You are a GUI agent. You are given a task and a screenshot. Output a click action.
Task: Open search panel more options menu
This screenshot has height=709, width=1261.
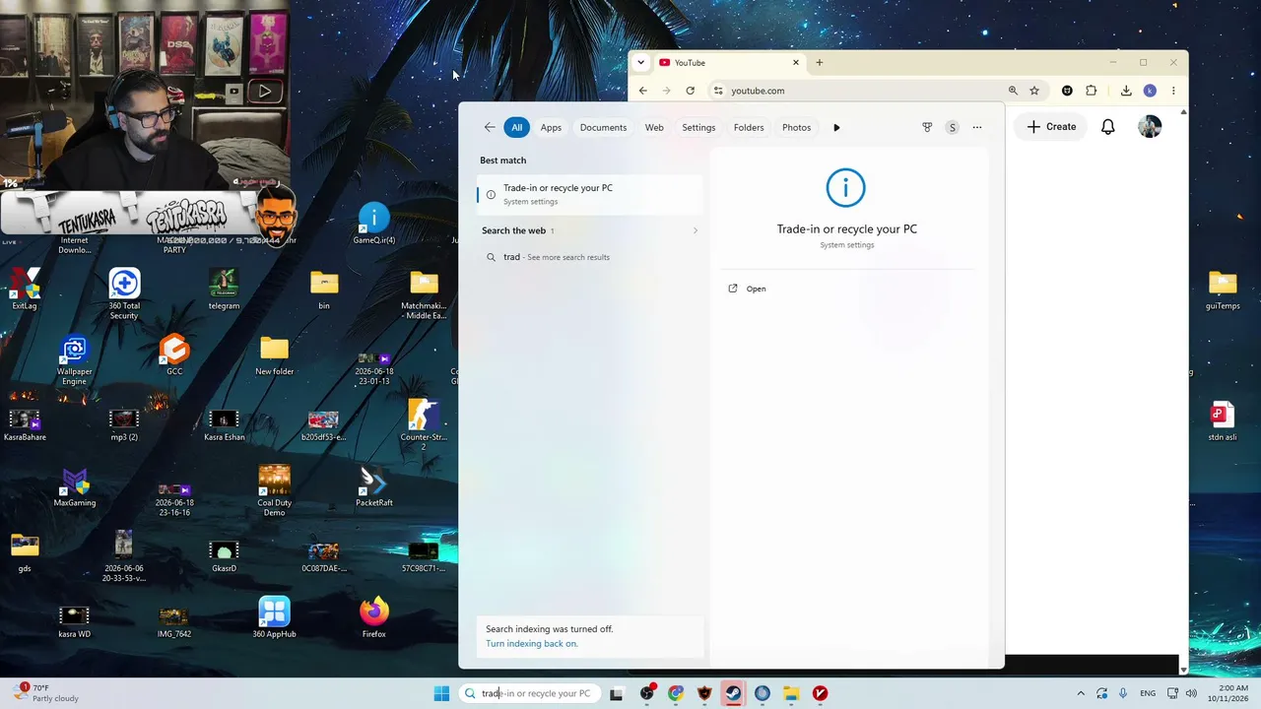[x=977, y=127]
